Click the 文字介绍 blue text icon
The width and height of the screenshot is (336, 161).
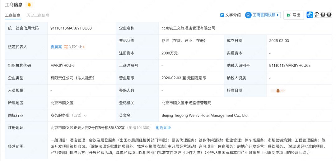[222, 15]
